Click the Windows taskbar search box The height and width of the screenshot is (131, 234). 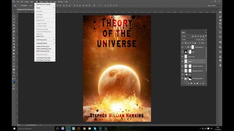click(x=35, y=128)
